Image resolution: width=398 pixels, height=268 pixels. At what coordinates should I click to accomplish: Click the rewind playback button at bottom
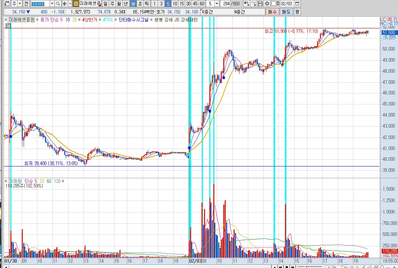click(280, 267)
